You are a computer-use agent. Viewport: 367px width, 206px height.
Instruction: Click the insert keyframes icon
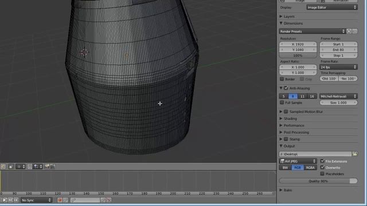103,200
